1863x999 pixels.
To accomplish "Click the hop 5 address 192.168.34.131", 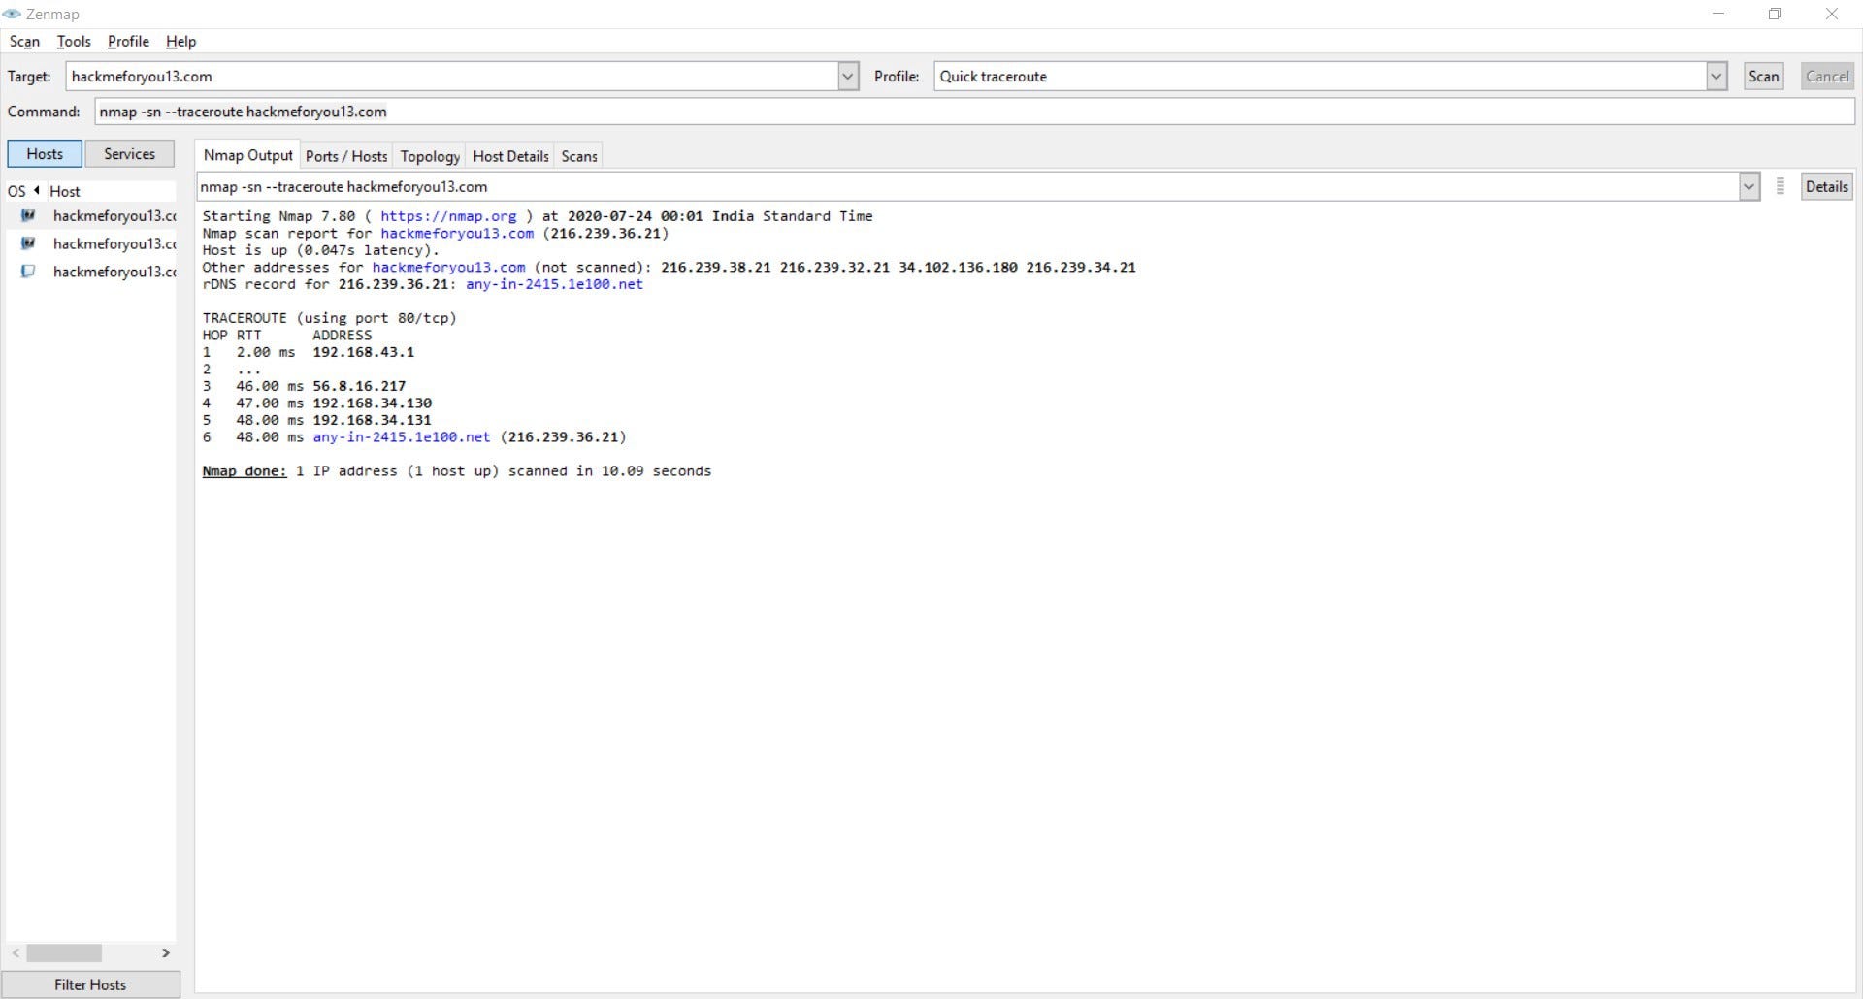I will [372, 420].
